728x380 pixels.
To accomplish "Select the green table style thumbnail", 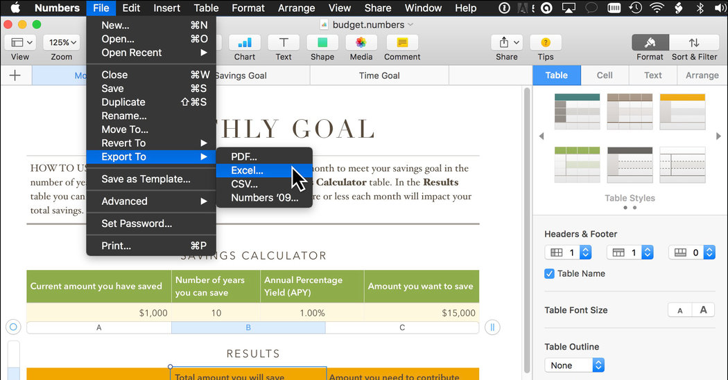I will (577, 164).
